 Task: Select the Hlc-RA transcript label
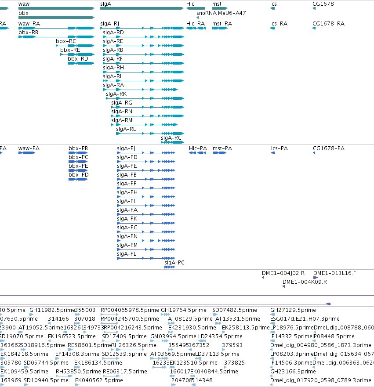tap(196, 24)
